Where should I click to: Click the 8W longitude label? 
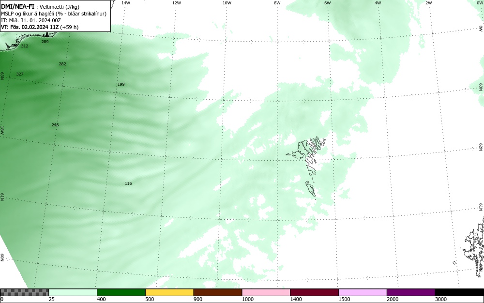coord(277,3)
